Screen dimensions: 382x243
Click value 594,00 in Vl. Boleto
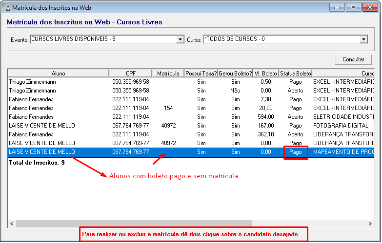(265, 117)
